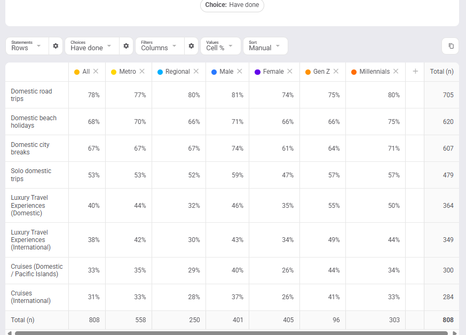This screenshot has height=335, width=466.
Task: Open Statements settings gear next to Rows
Action: click(56, 46)
